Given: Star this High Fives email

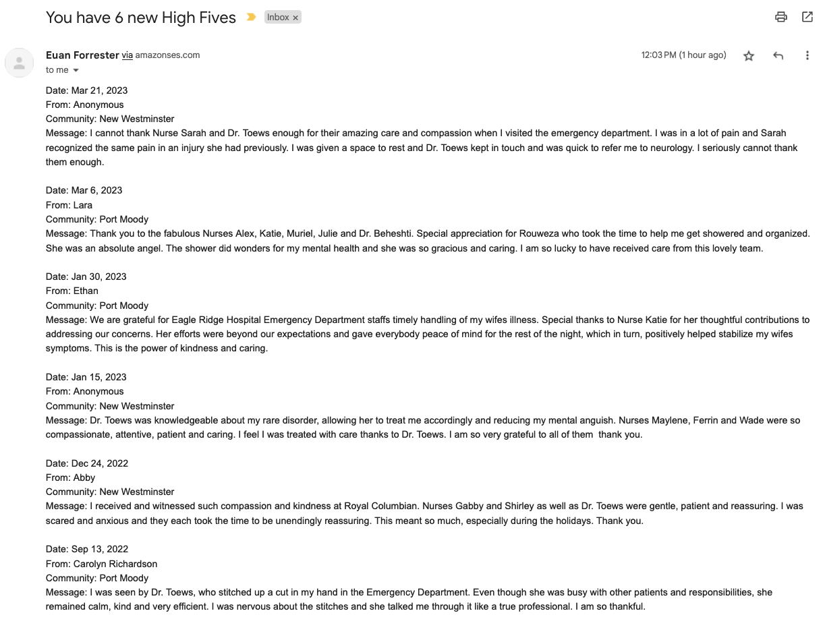Looking at the screenshot, I should coord(749,56).
